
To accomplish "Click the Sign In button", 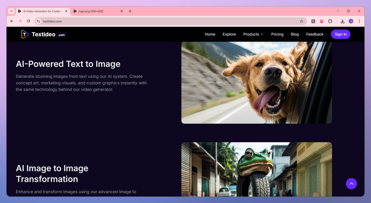I will point(341,34).
